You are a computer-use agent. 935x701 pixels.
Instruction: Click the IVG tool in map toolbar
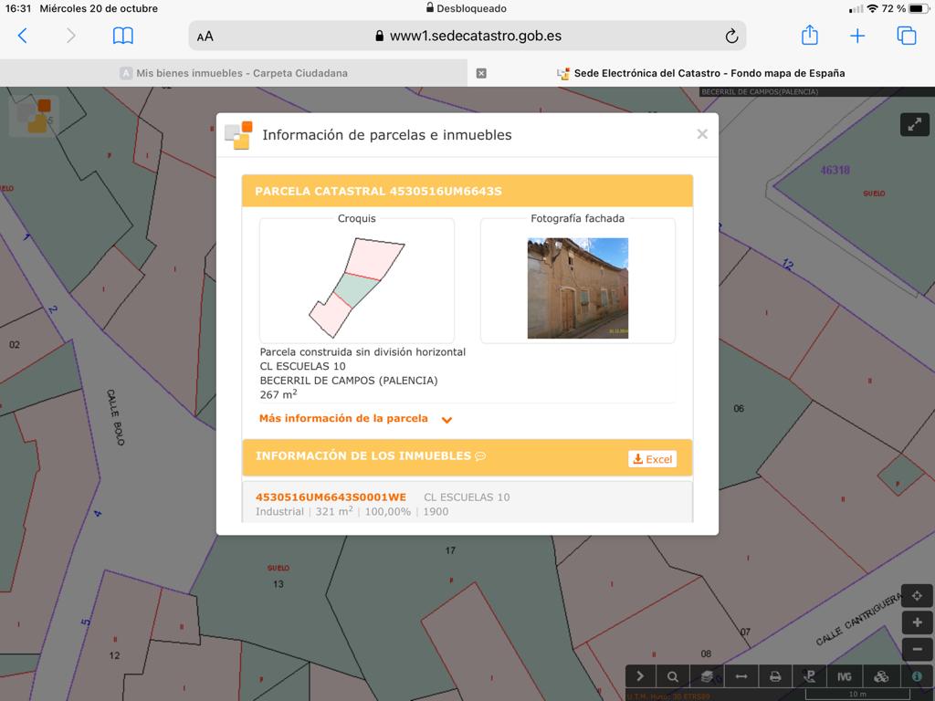pos(844,676)
